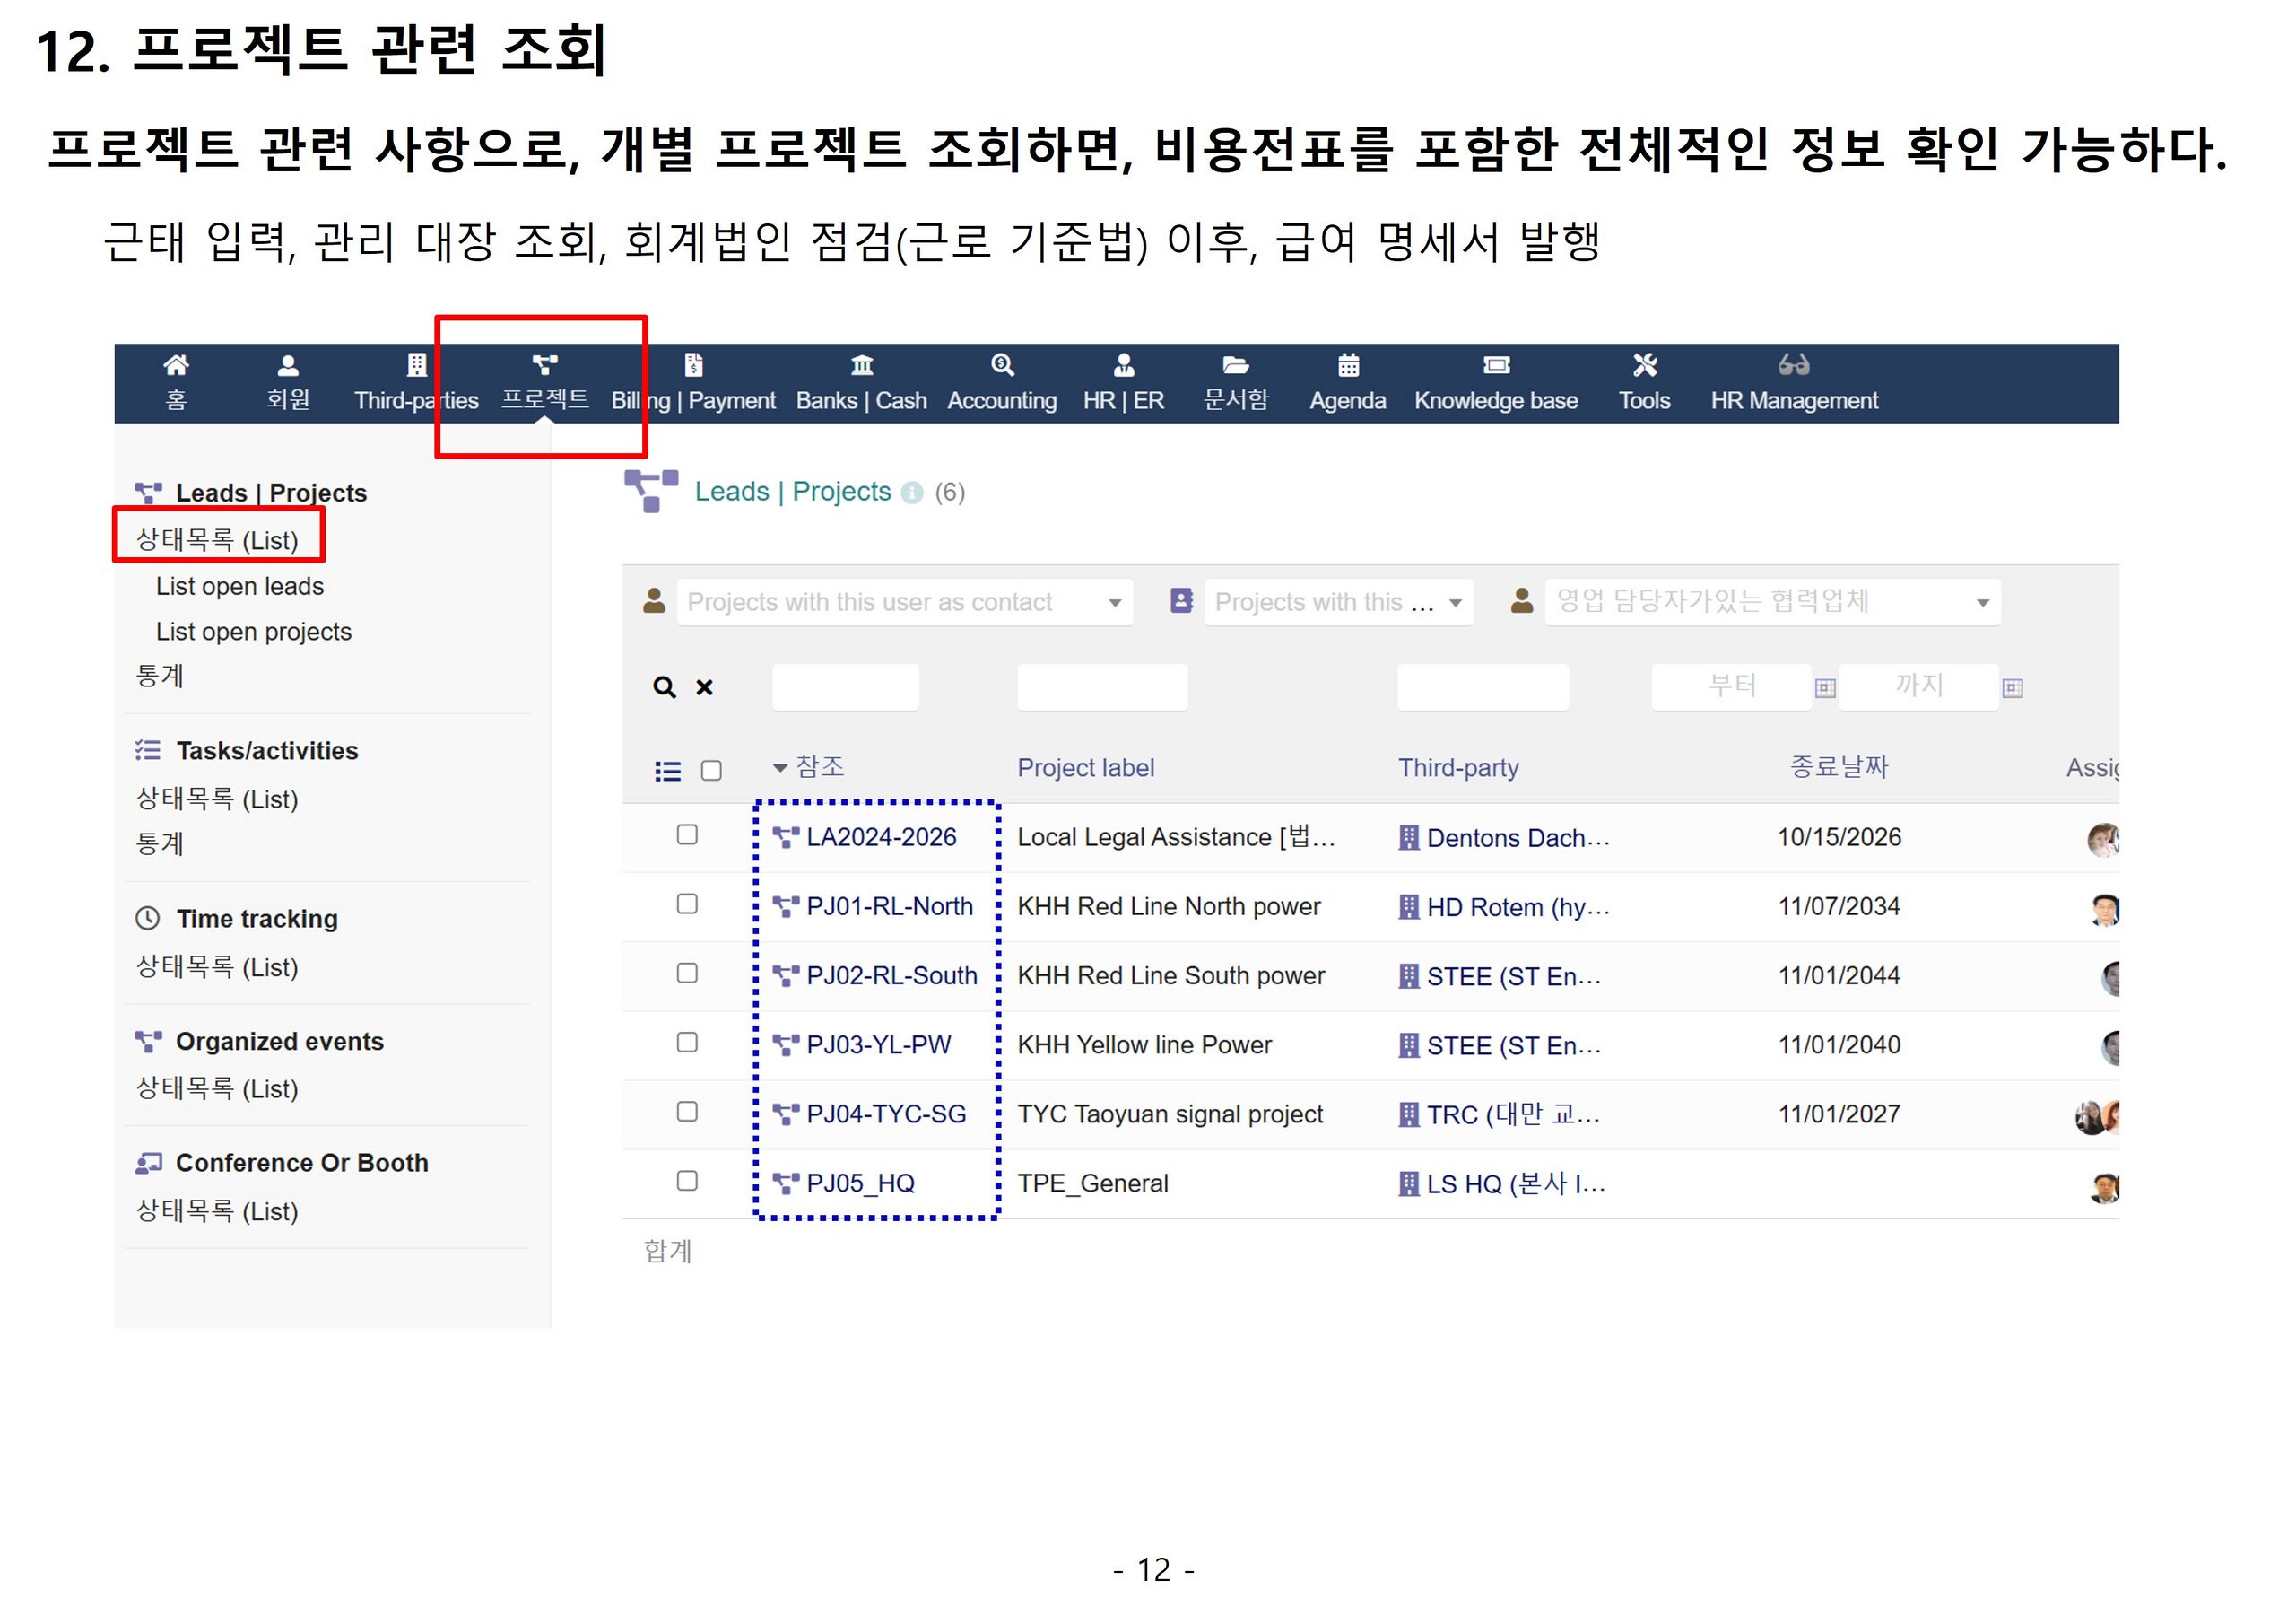The height and width of the screenshot is (1607, 2296).
Task: Click the search magnifier icon in filter row
Action: [664, 687]
